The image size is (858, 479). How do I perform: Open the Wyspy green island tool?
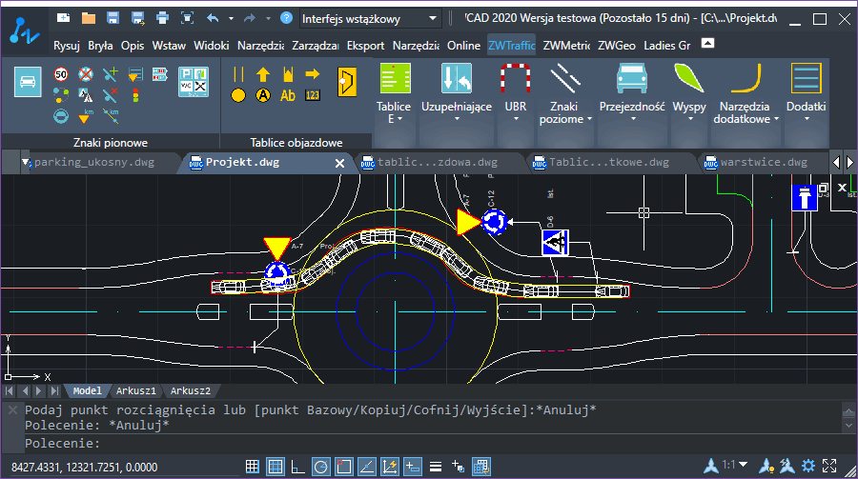[689, 91]
